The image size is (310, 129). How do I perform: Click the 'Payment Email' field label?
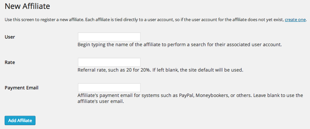22,88
